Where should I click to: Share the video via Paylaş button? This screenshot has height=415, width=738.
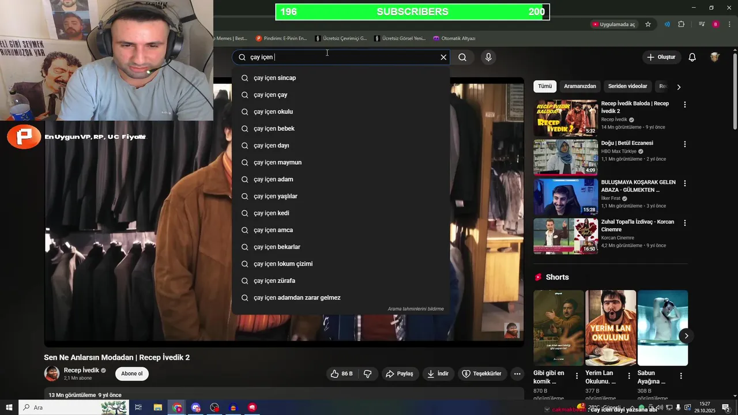400,373
